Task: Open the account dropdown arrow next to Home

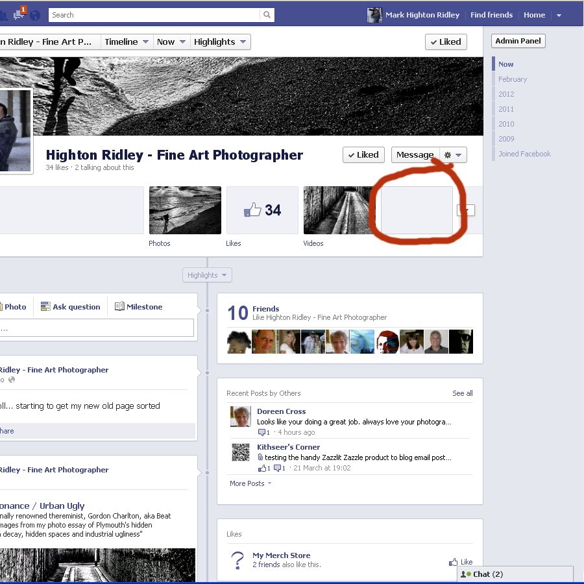Action: 559,16
